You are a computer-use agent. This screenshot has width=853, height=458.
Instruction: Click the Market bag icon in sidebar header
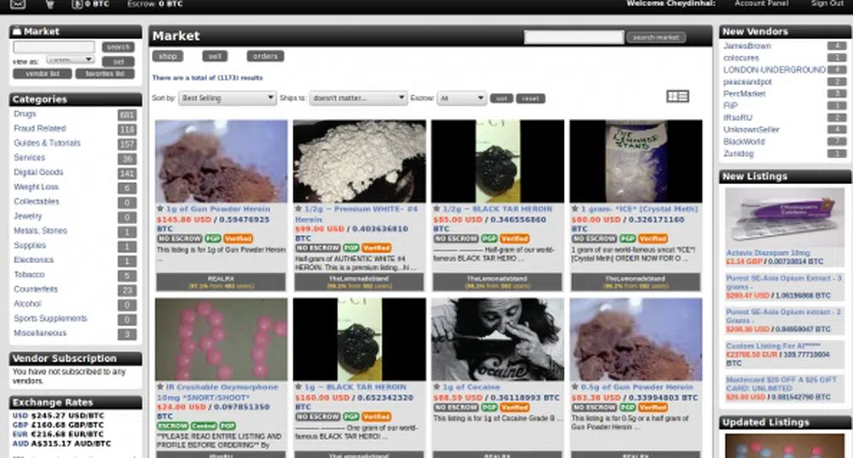[17, 31]
